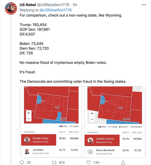This screenshot has height=165, width=151.
Task: Click the reply speech bubble icon
Action: pyautogui.click(x=22, y=162)
